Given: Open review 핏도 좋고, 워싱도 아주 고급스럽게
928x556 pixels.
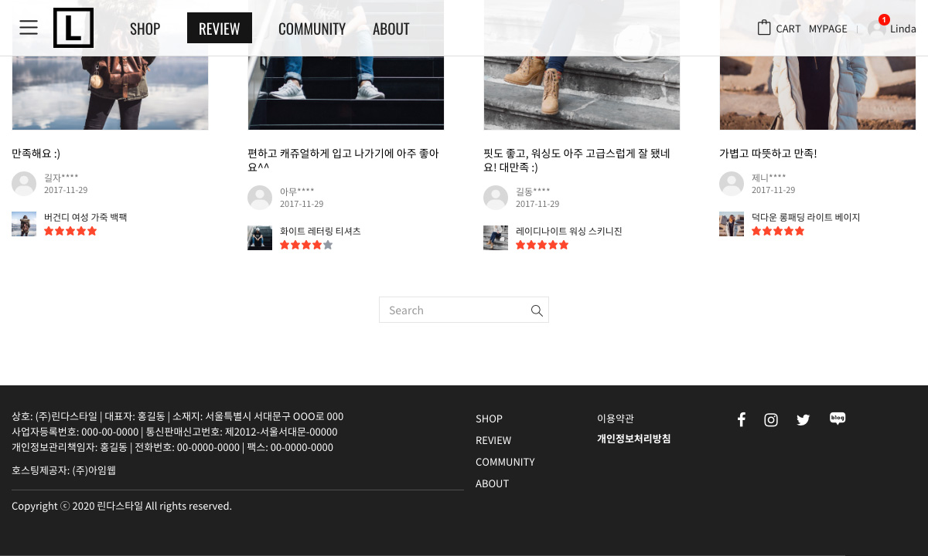Looking at the screenshot, I should point(577,160).
